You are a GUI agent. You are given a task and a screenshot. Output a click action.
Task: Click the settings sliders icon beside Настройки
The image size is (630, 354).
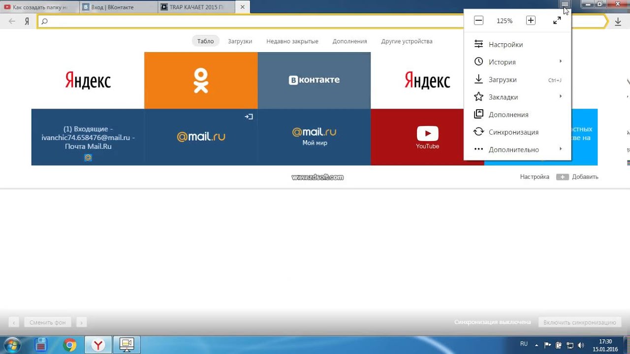click(478, 44)
